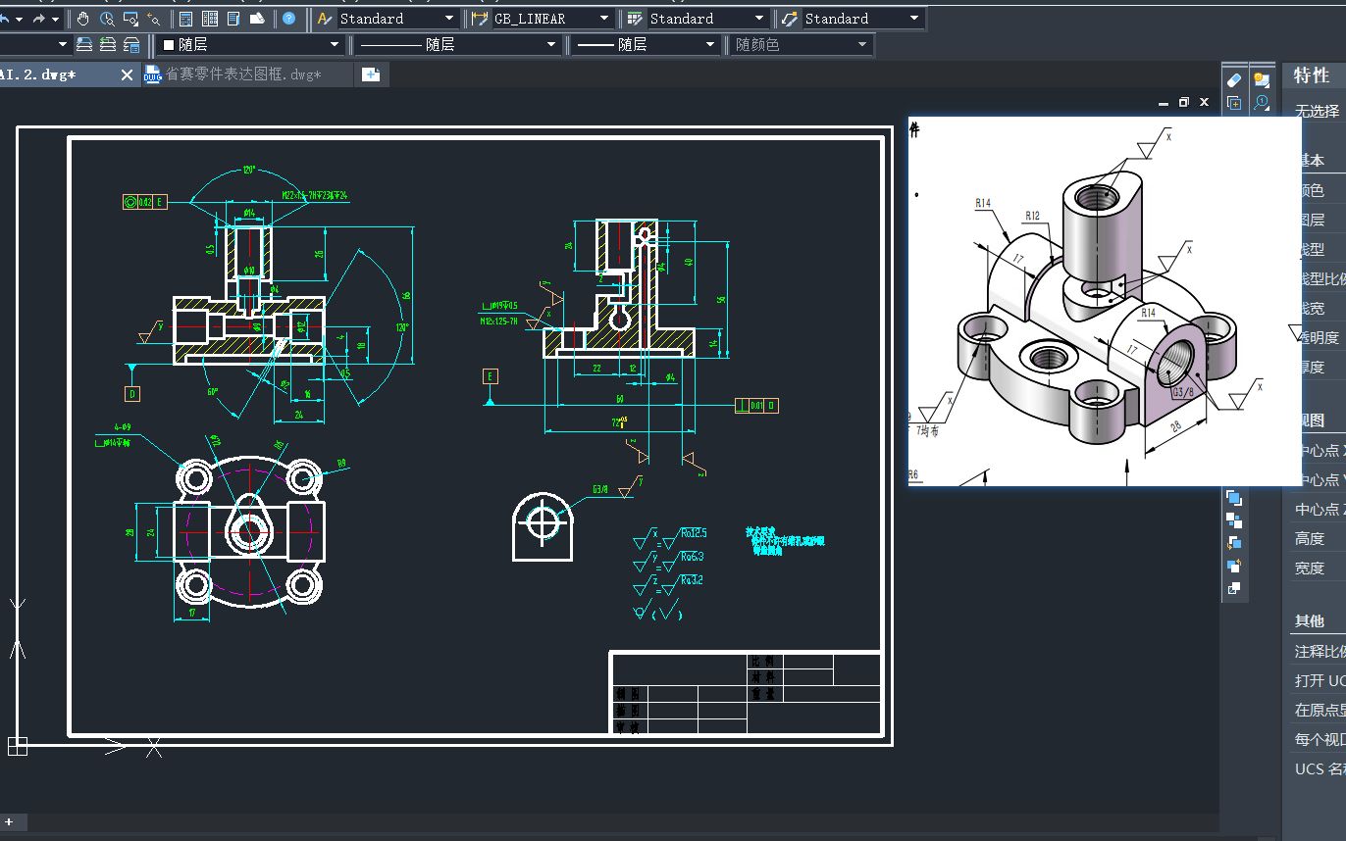Select the Pan hand tool
Screen dimensions: 1346x841
pos(83,19)
